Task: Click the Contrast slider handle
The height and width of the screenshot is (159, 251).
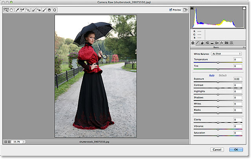Action: click(x=218, y=88)
